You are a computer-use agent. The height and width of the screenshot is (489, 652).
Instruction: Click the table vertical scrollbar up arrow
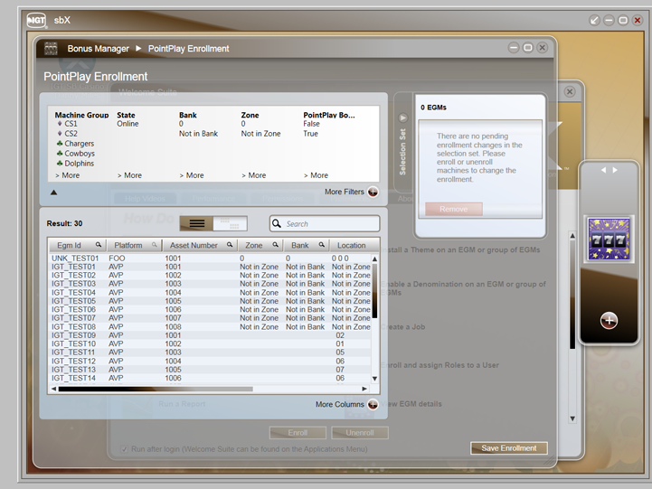[374, 259]
